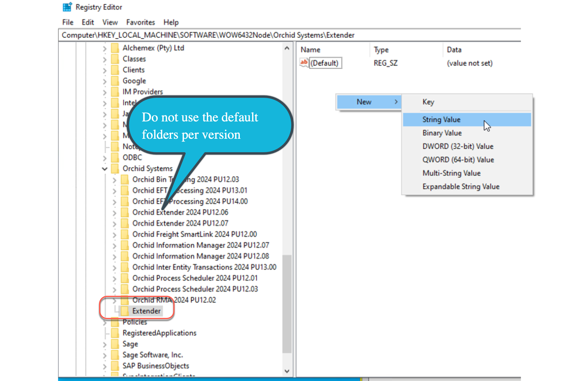Click the Name column header
The height and width of the screenshot is (381, 570).
coord(310,50)
